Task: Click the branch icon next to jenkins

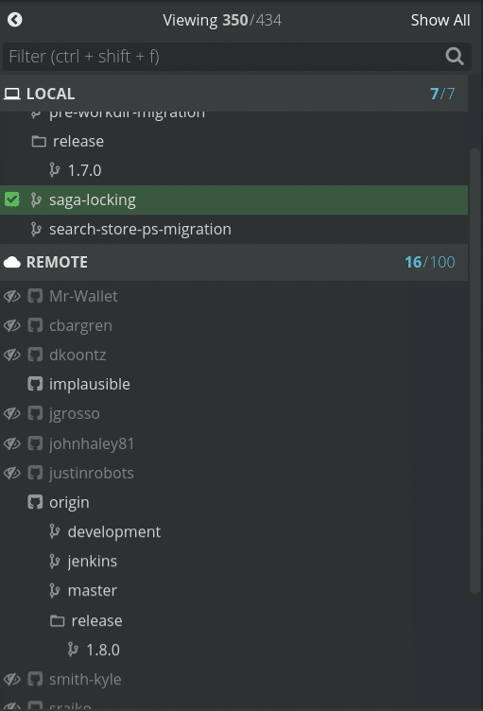Action: tap(55, 562)
